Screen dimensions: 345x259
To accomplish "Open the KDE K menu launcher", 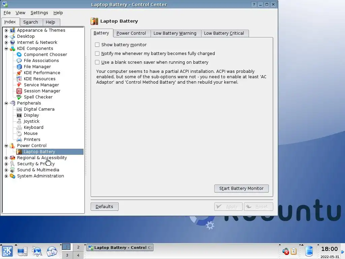I will (7, 251).
